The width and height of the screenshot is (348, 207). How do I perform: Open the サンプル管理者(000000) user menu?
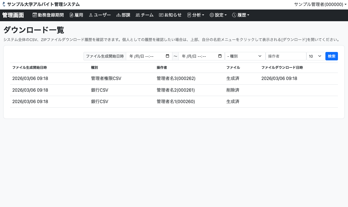(x=320, y=4)
